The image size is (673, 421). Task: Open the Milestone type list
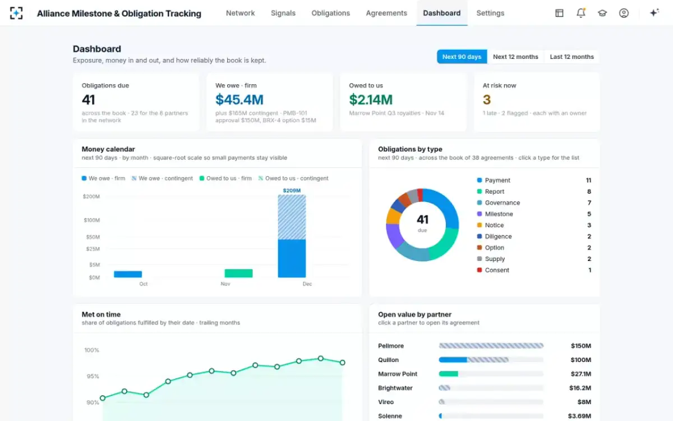click(x=534, y=214)
